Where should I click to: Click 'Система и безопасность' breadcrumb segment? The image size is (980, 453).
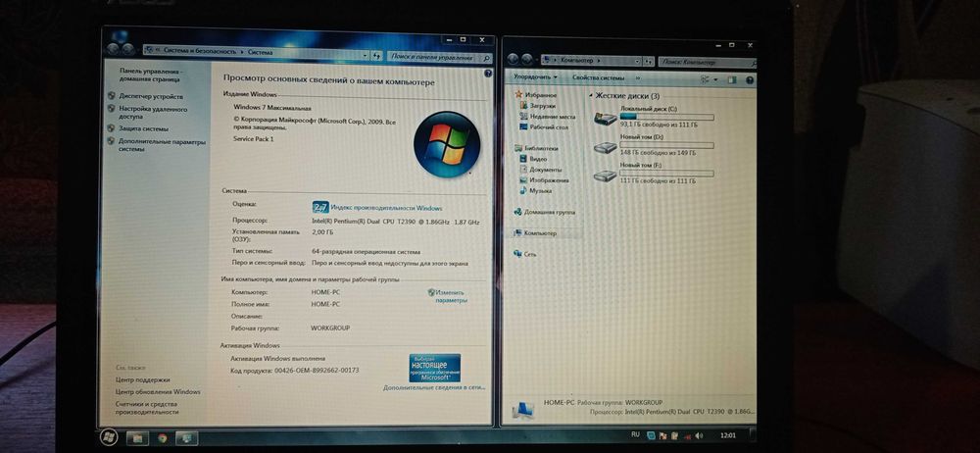coord(200,53)
